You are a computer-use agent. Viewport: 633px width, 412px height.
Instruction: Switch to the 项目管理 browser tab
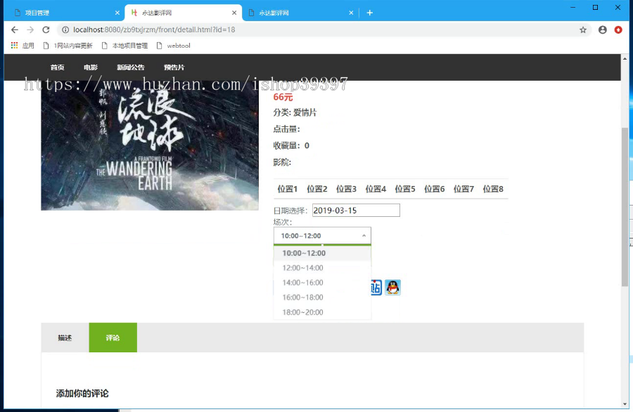[x=67, y=13]
